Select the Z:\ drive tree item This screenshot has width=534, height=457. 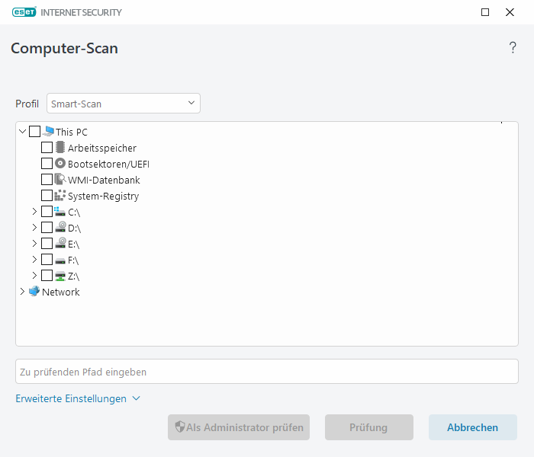73,276
